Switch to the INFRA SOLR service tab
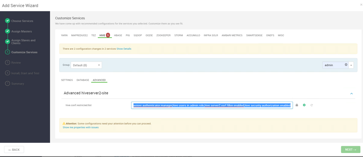 [211, 35]
